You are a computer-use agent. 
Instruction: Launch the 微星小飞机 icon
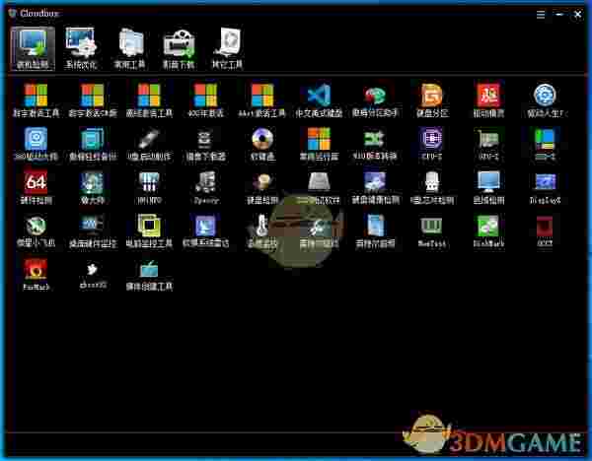[36, 226]
